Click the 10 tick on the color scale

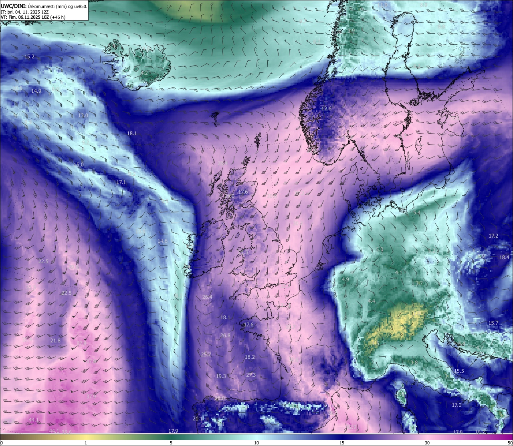(x=256, y=443)
